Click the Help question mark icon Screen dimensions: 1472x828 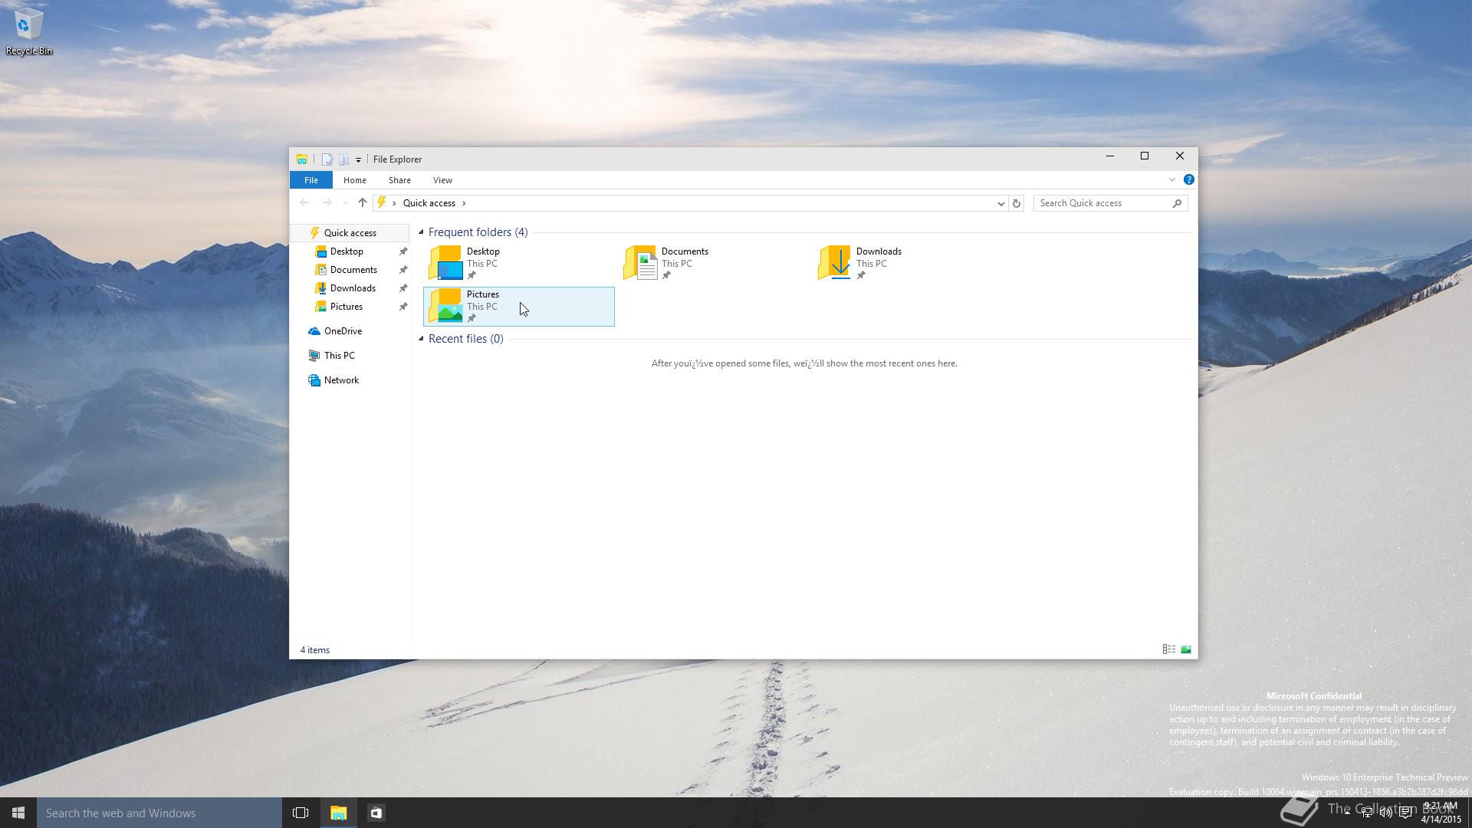[1188, 179]
